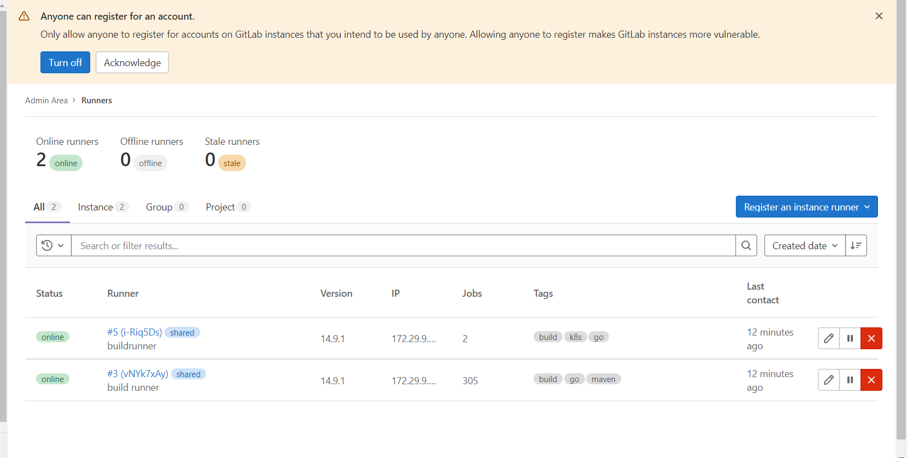
Task: Click the Runners breadcrumb
Action: pyautogui.click(x=97, y=101)
